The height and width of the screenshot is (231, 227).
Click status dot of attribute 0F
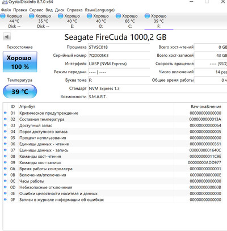(5, 200)
